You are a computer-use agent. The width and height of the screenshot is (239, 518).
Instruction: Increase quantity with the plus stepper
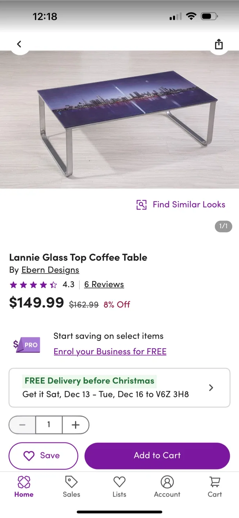(76, 424)
